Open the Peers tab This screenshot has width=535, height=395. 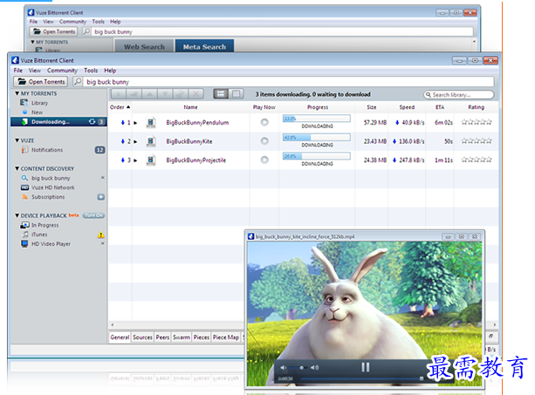point(162,337)
